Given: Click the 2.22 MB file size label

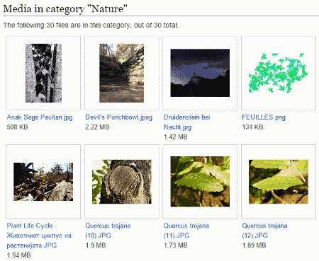Looking at the screenshot, I should coord(97,127).
